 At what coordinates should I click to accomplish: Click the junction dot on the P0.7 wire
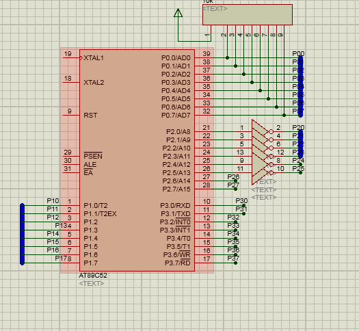tap(284, 115)
